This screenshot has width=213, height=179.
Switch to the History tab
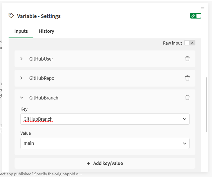(47, 31)
